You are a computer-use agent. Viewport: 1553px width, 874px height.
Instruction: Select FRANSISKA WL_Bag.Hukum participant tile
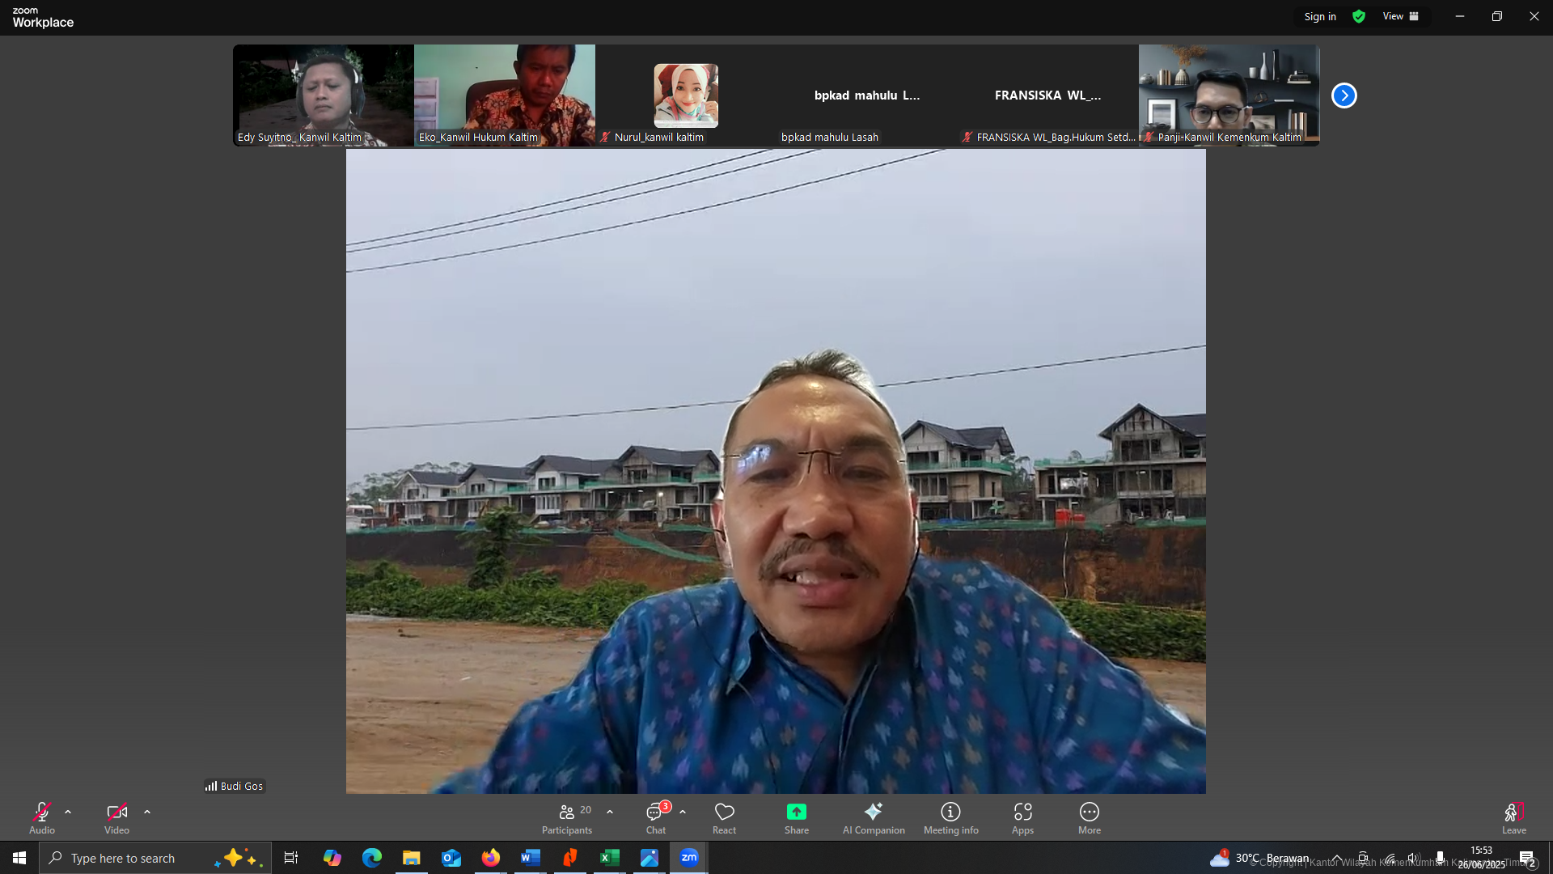tap(1048, 95)
